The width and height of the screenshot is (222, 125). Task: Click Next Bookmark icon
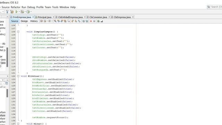click(x=76, y=21)
